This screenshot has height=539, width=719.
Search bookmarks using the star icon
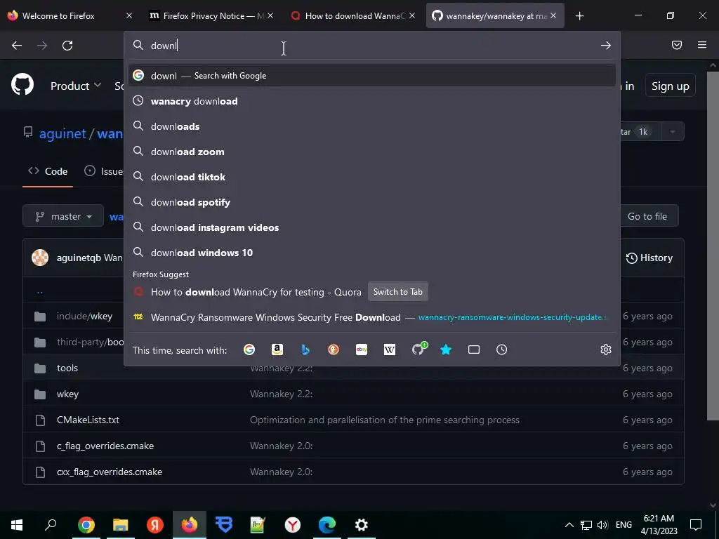click(446, 350)
